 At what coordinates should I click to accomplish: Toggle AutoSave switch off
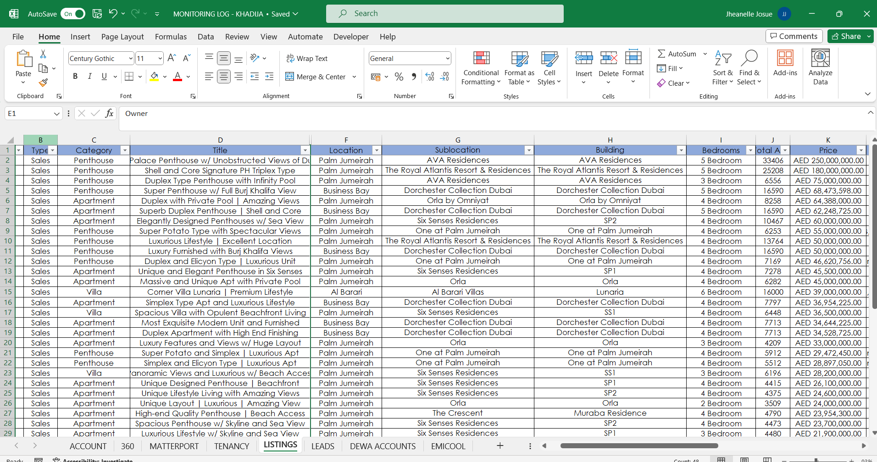[x=73, y=14]
